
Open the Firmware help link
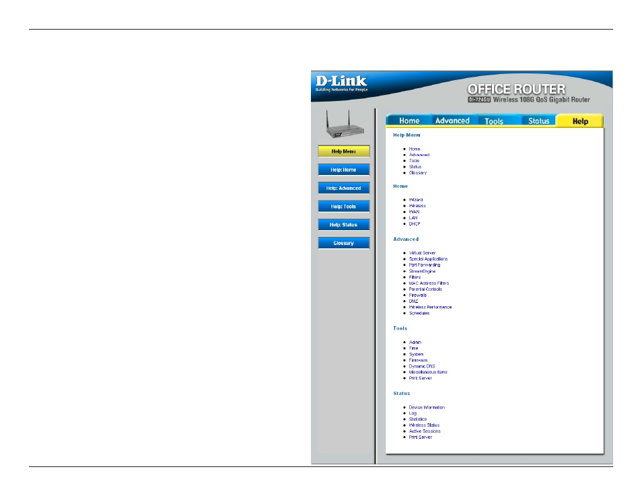click(418, 361)
